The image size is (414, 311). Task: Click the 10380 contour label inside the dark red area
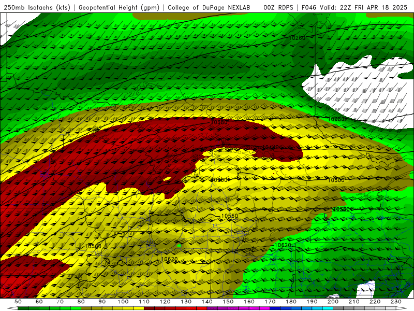point(219,122)
